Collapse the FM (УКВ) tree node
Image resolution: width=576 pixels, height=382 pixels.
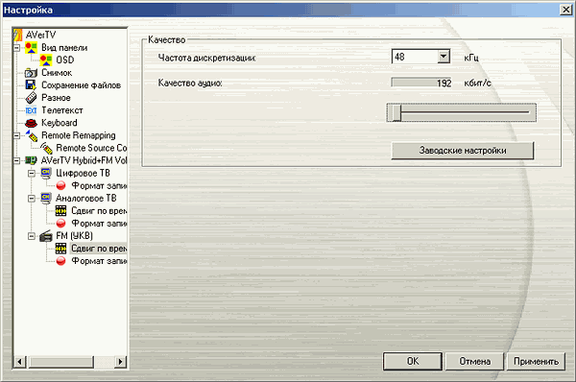(32, 236)
